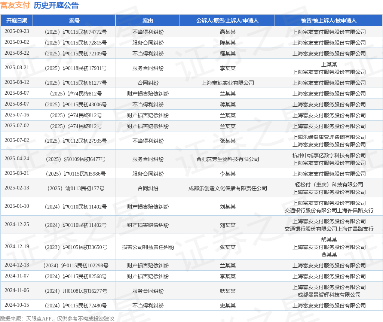Select the date 2025-03-21
Image resolution: width=383 pixels, height=322 pixels.
click(x=16, y=173)
